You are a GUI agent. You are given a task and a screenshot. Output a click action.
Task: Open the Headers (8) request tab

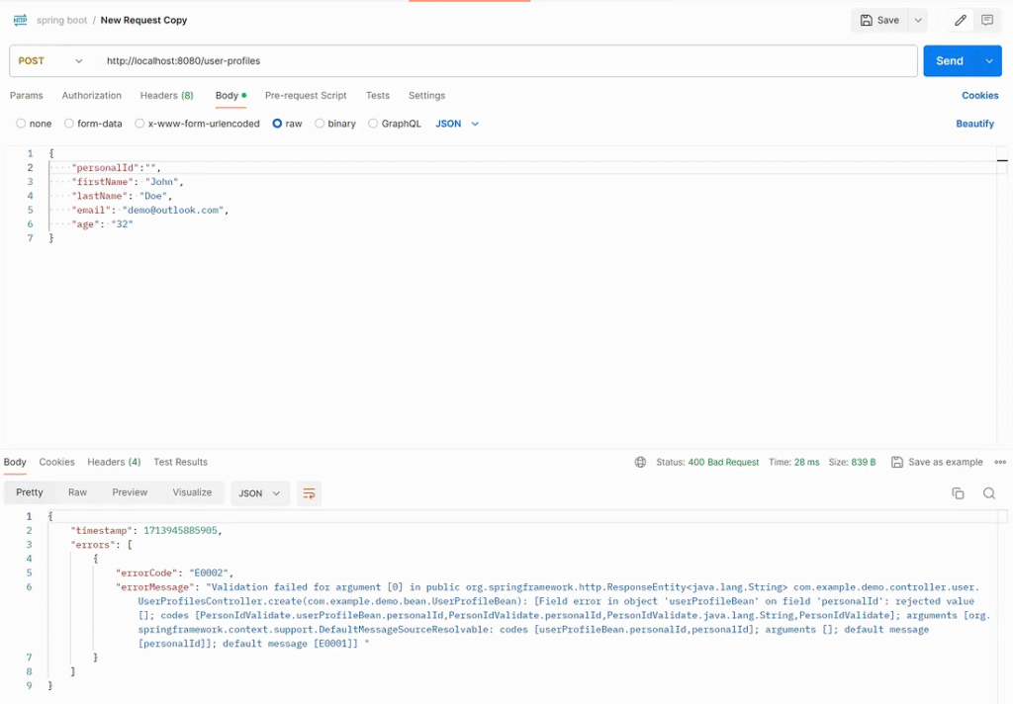(166, 95)
